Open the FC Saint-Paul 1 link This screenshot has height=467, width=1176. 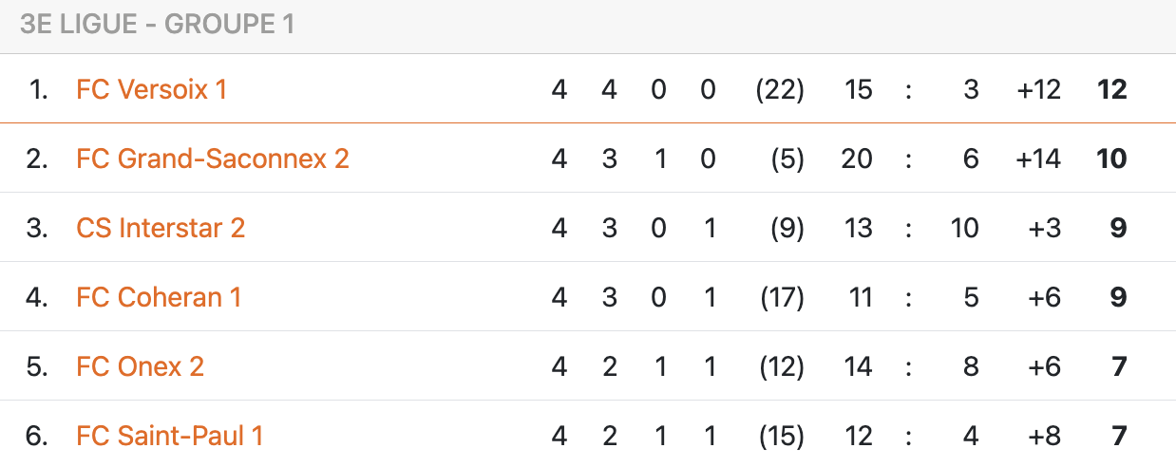pyautogui.click(x=169, y=436)
